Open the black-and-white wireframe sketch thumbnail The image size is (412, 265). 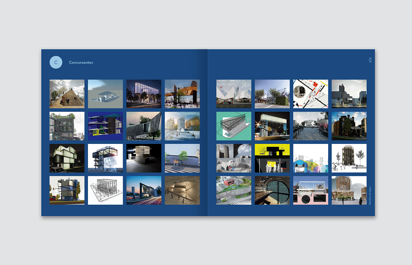tap(105, 190)
